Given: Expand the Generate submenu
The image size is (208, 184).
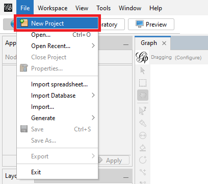Looking at the screenshot, I should 57,118.
